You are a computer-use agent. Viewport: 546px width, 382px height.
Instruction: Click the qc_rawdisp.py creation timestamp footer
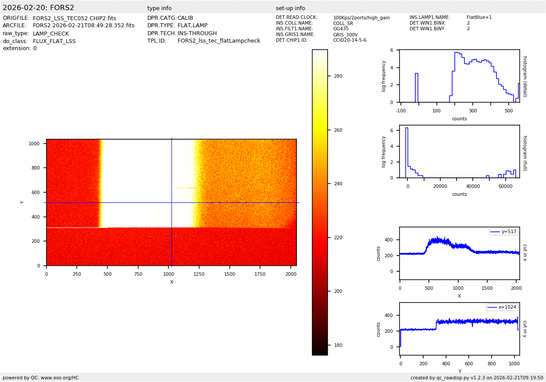coord(477,378)
